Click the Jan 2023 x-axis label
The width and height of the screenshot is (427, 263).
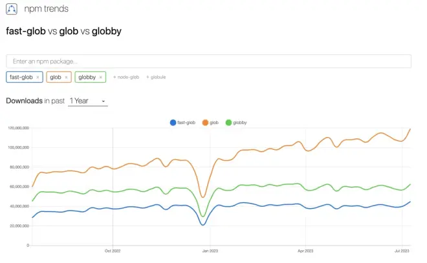[x=208, y=251]
